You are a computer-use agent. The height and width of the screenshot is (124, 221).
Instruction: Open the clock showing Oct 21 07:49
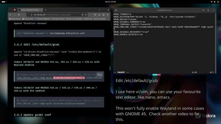pyautogui.click(x=110, y=2)
